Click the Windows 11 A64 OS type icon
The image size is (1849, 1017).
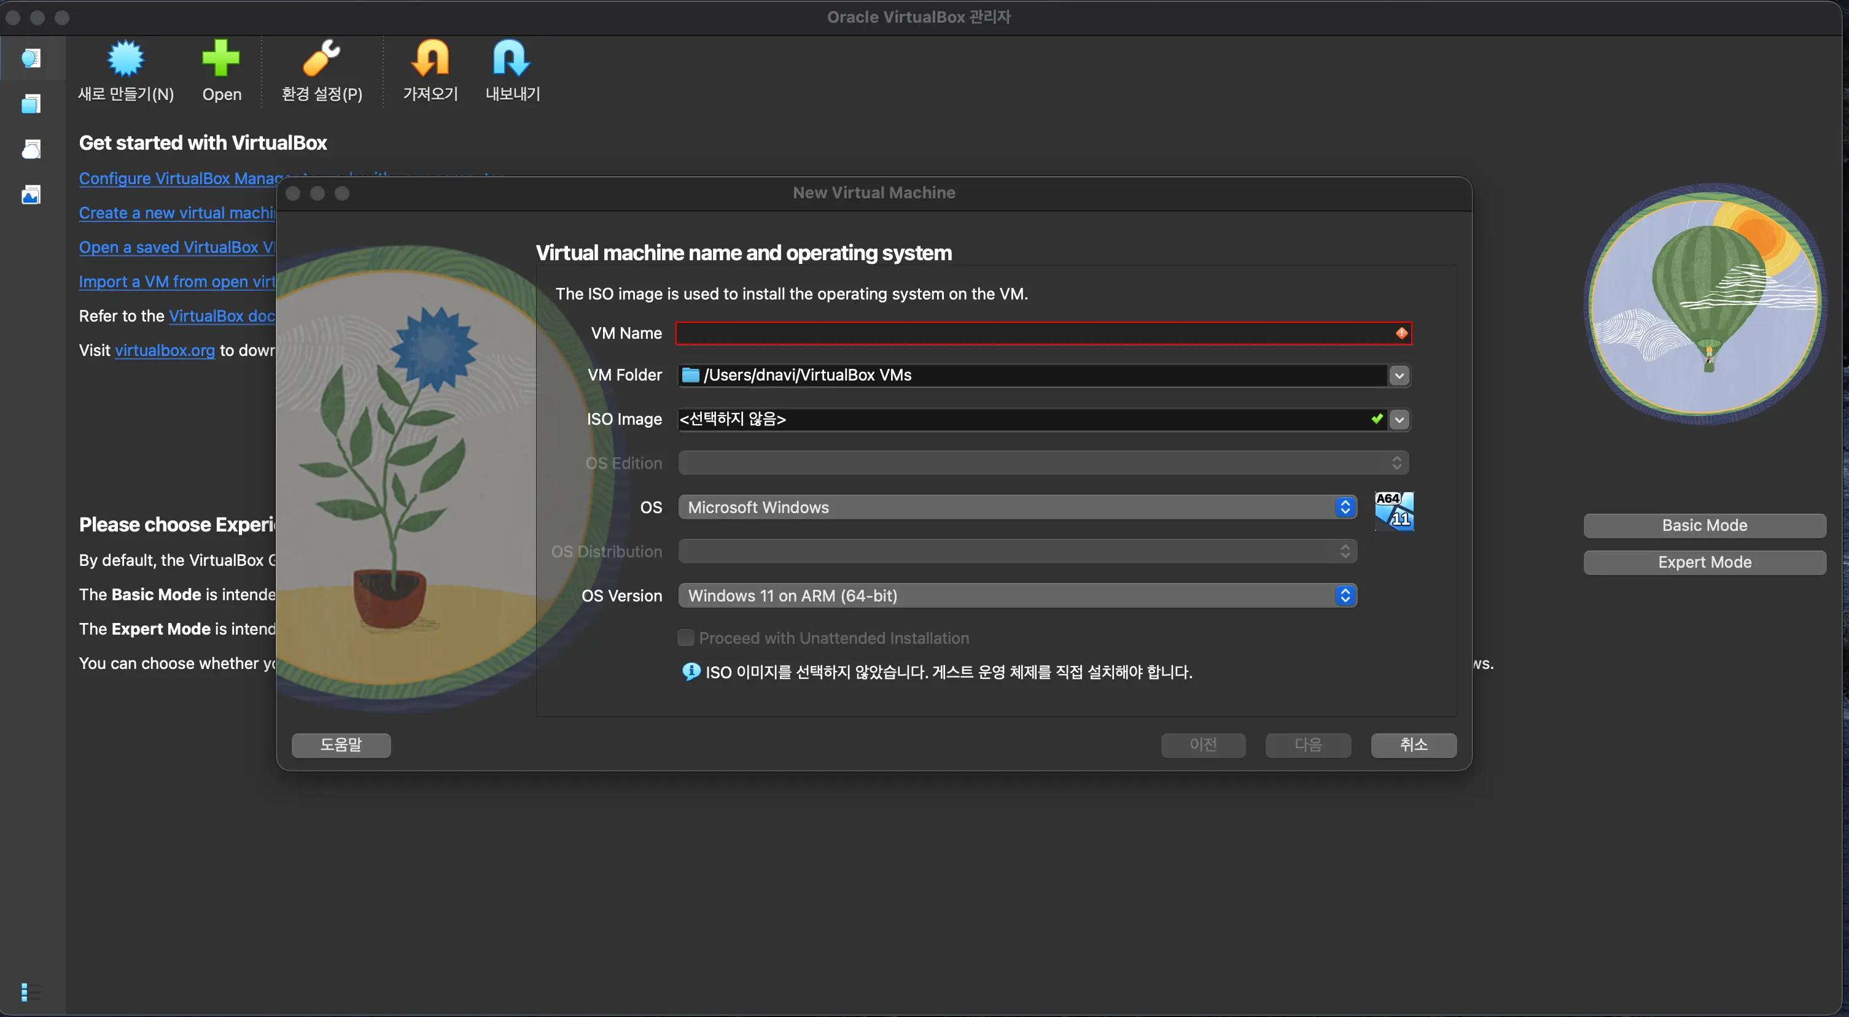(x=1393, y=511)
